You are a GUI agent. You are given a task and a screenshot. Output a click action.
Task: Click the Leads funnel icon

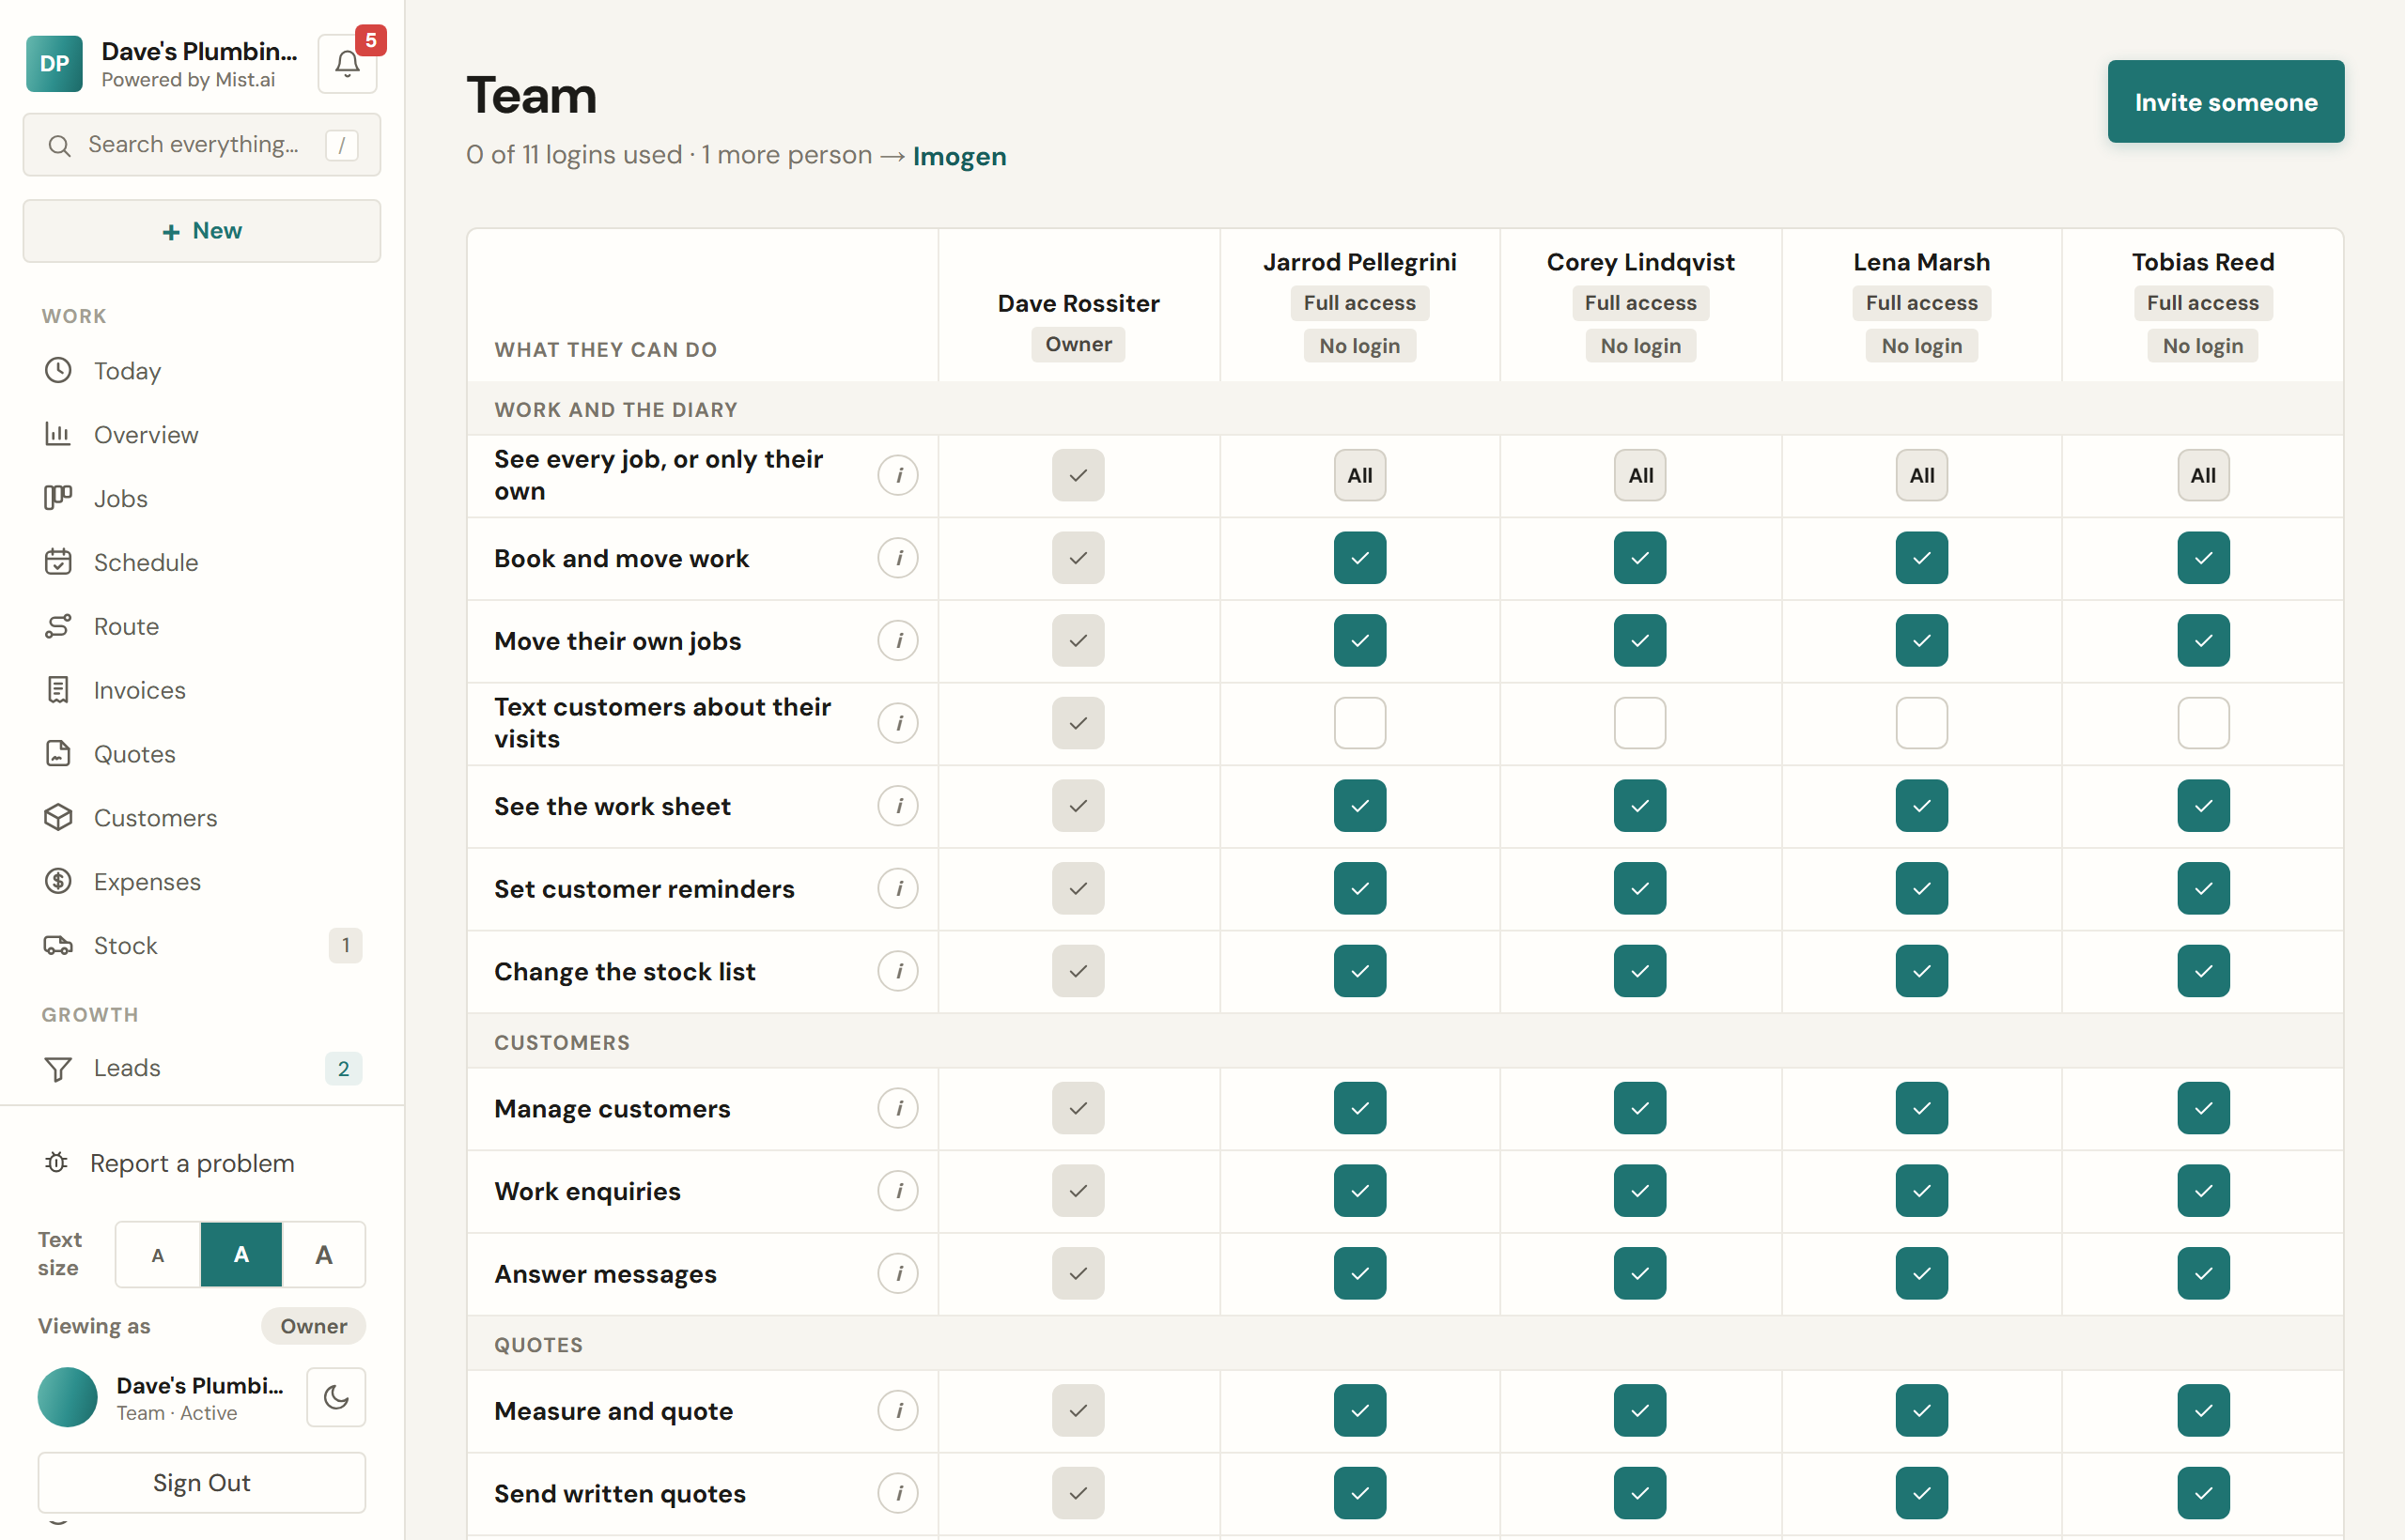click(58, 1069)
